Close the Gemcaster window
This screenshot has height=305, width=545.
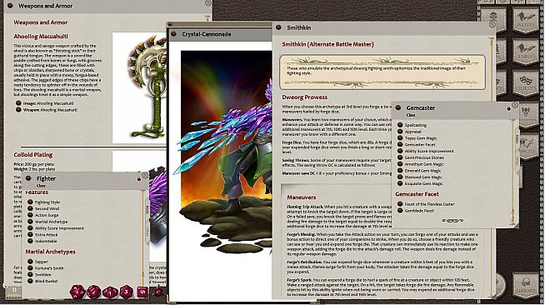click(515, 104)
